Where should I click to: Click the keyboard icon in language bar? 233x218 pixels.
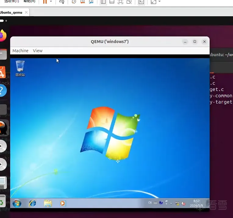point(156,203)
